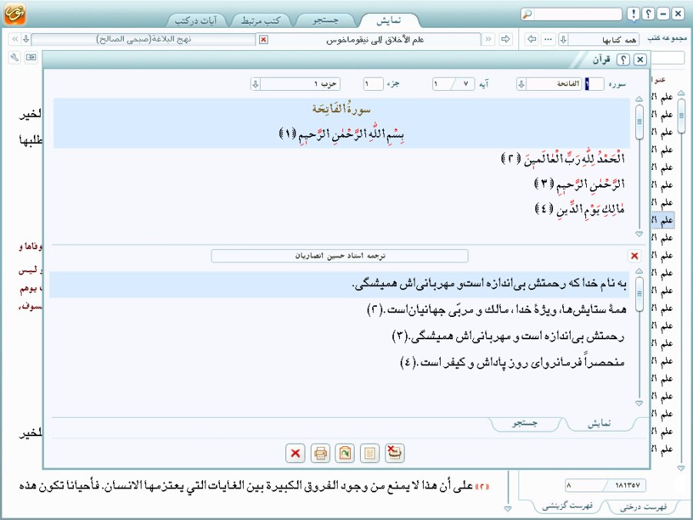This screenshot has width=693, height=520.
Task: Click the left-pointing navigation arrow
Action: 532,39
